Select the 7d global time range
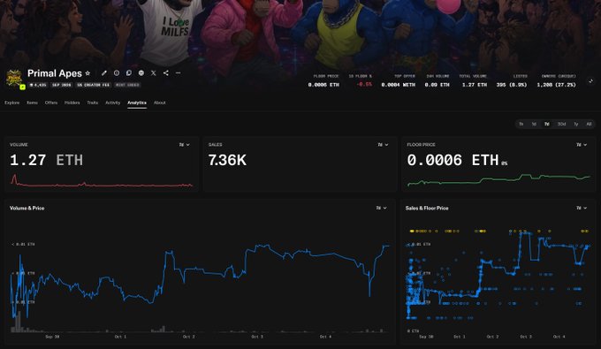This screenshot has height=349, width=601. (547, 124)
